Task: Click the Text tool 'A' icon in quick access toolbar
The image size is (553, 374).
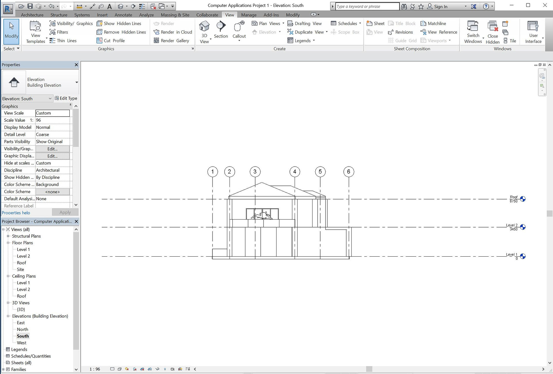Action: click(109, 6)
